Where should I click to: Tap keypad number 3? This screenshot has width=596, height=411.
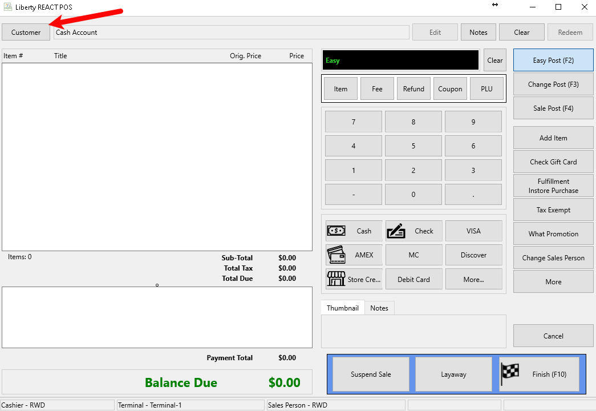pyautogui.click(x=473, y=170)
